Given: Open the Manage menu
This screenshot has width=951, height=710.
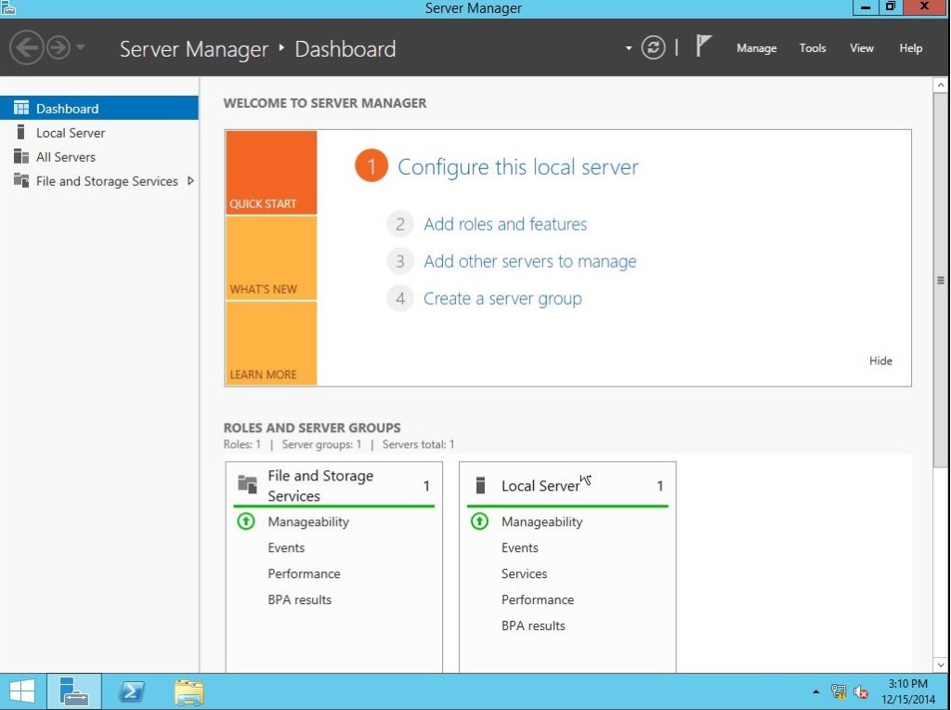Looking at the screenshot, I should [756, 47].
